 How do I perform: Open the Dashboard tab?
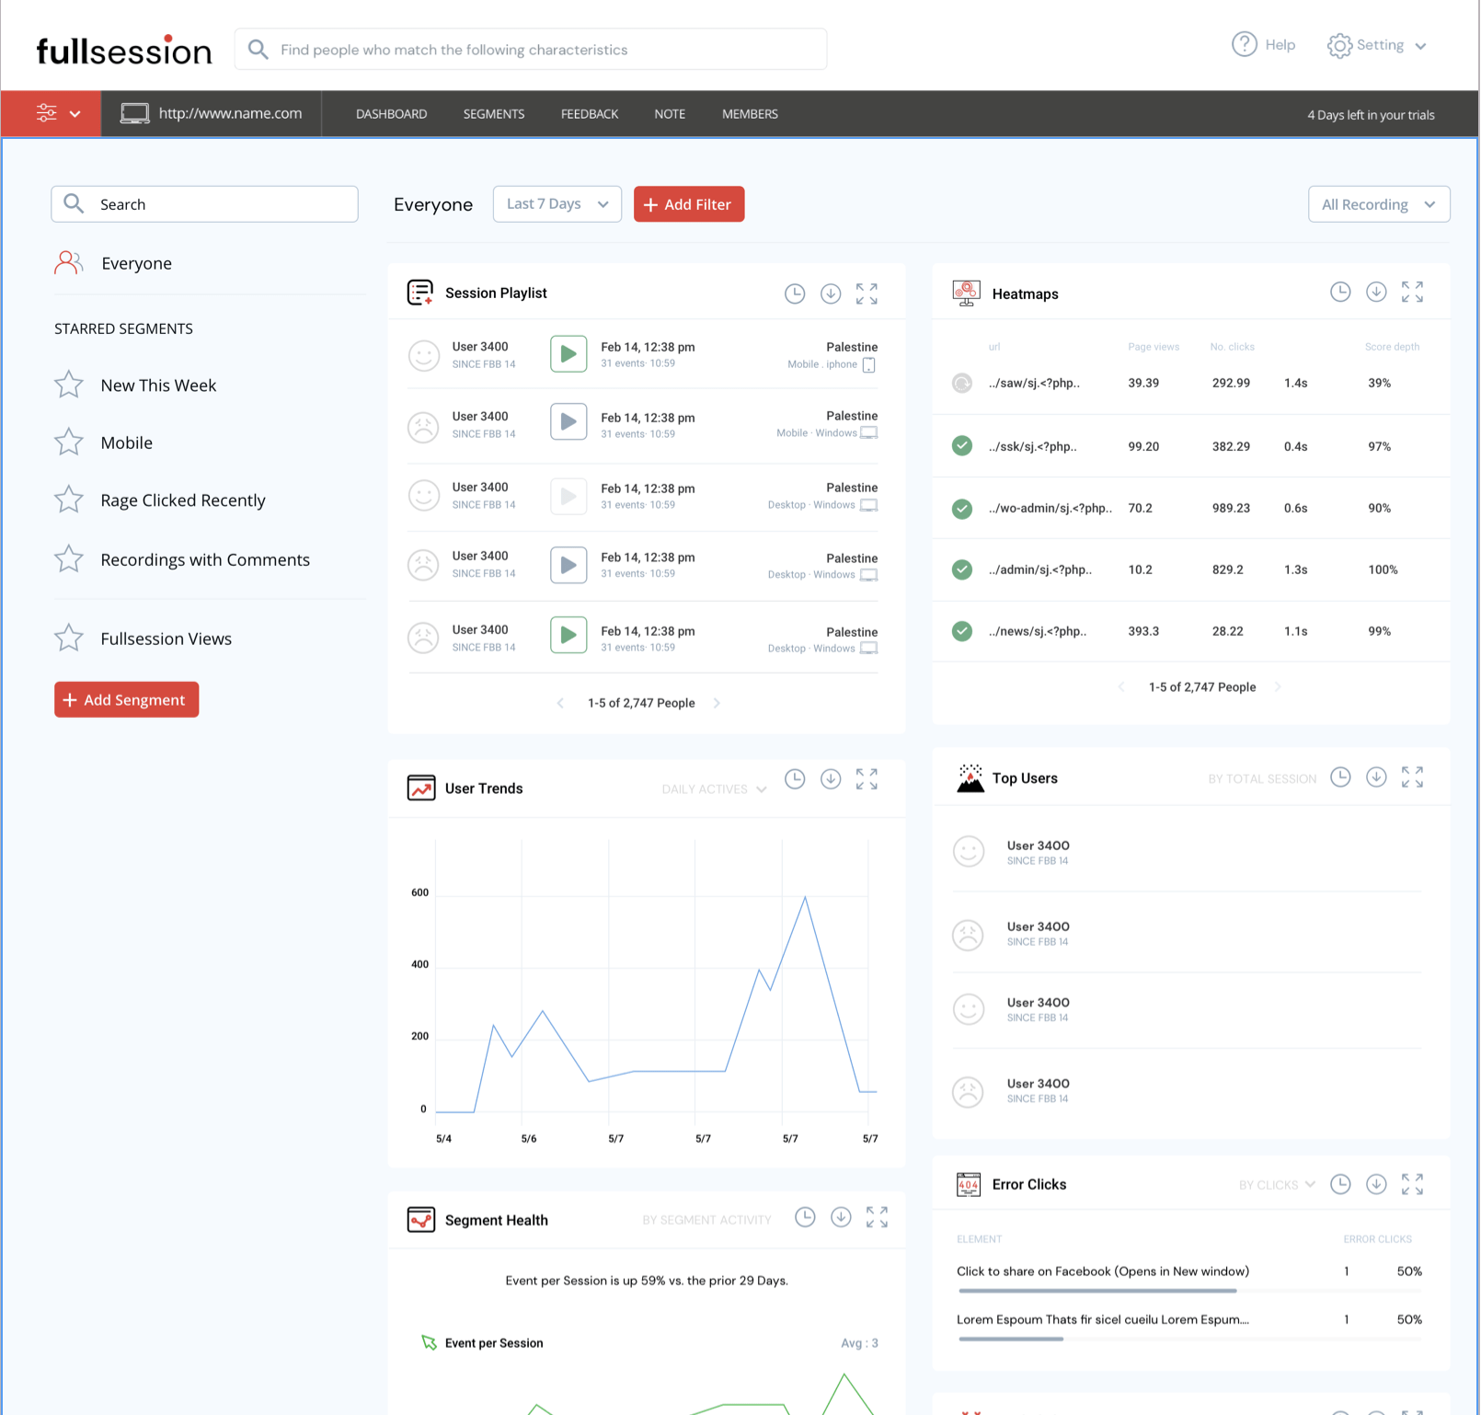pyautogui.click(x=392, y=114)
